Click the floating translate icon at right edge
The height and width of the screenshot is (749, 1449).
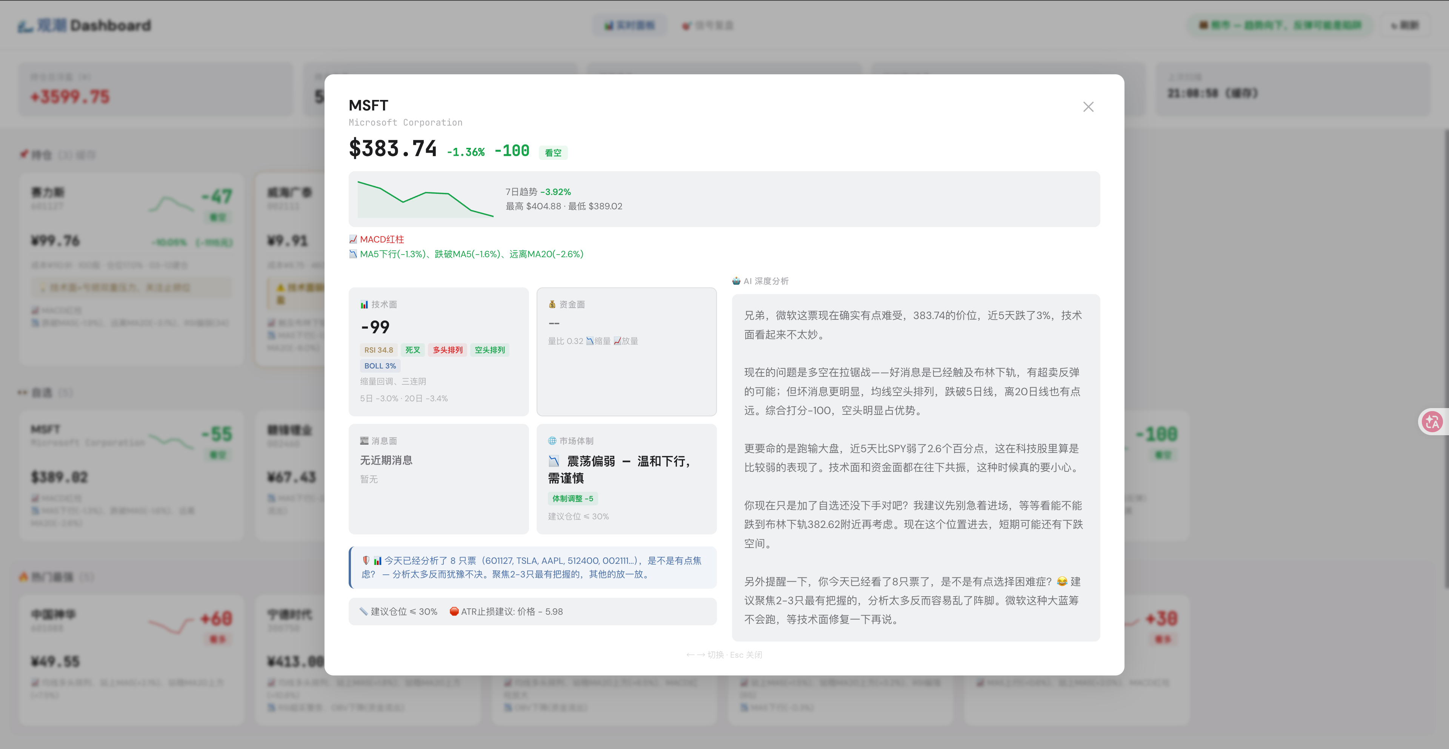1432,421
